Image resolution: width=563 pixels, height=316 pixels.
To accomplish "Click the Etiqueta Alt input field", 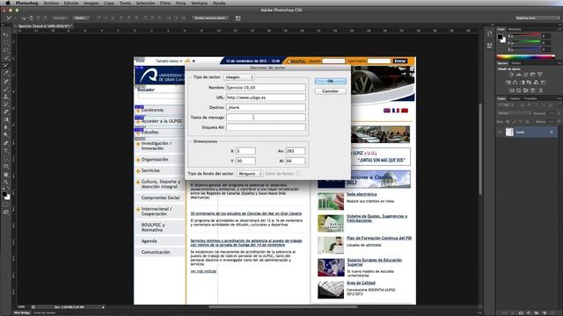I will pos(266,127).
